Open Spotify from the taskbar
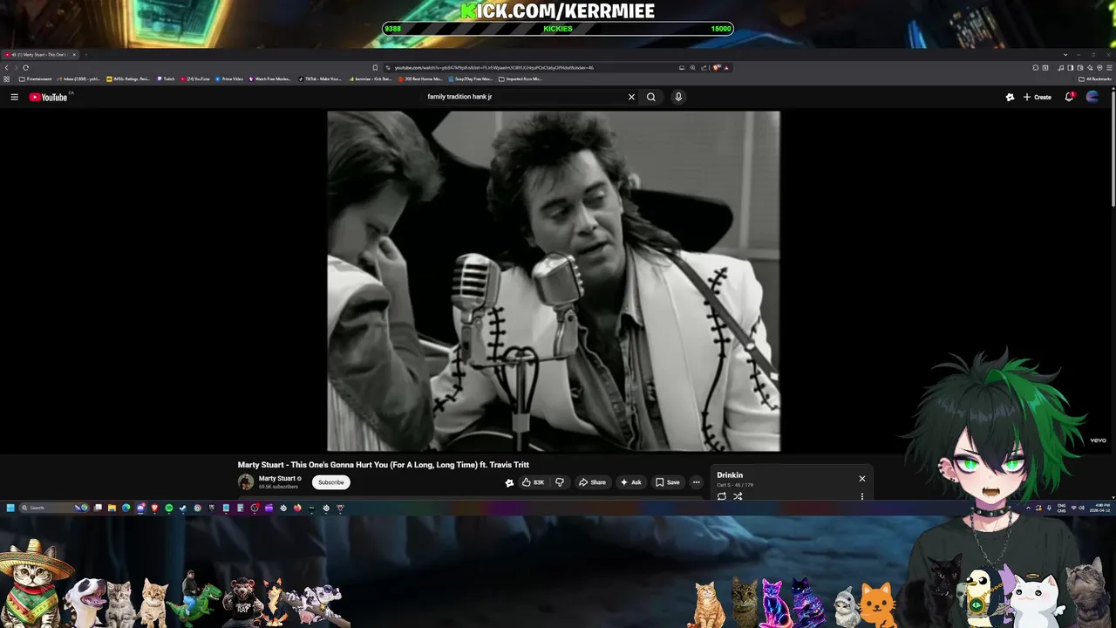Screen dimensions: 1116x628 [x=169, y=508]
